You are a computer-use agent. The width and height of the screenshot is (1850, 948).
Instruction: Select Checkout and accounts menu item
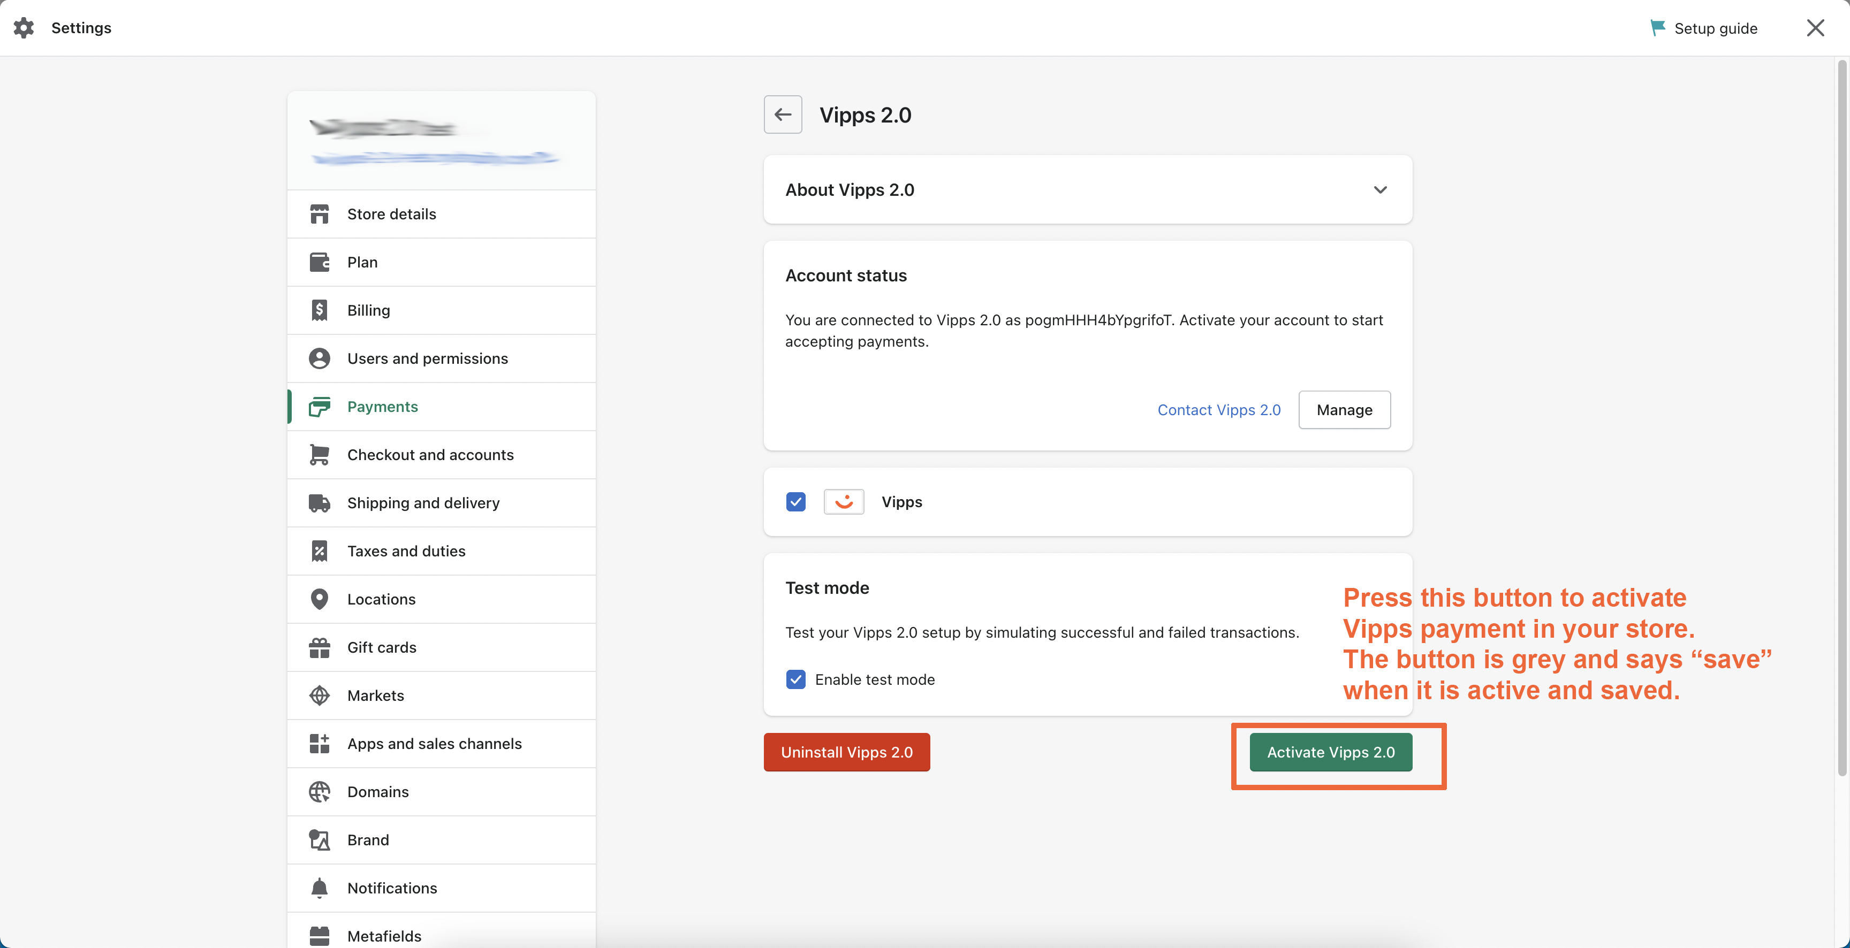tap(430, 455)
